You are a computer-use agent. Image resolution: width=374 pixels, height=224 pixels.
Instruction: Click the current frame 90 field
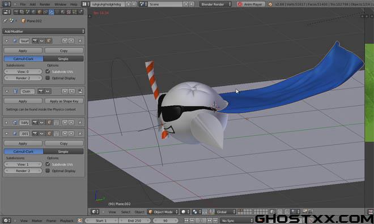pyautogui.click(x=165, y=221)
